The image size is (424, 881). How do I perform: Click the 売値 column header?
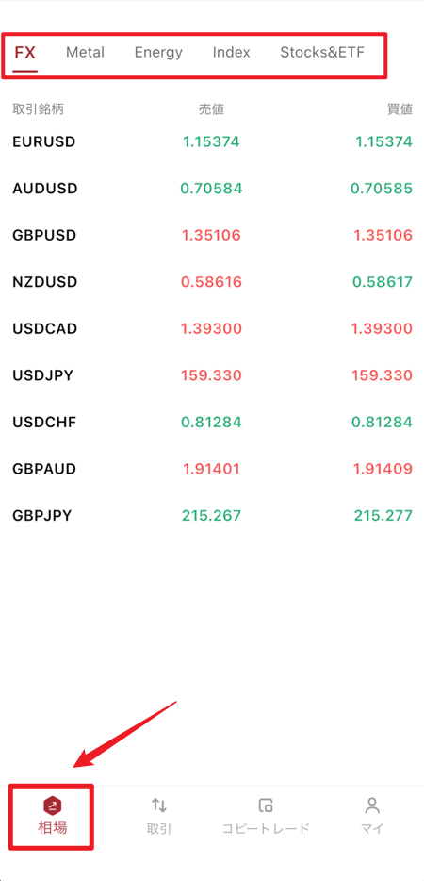tap(212, 109)
